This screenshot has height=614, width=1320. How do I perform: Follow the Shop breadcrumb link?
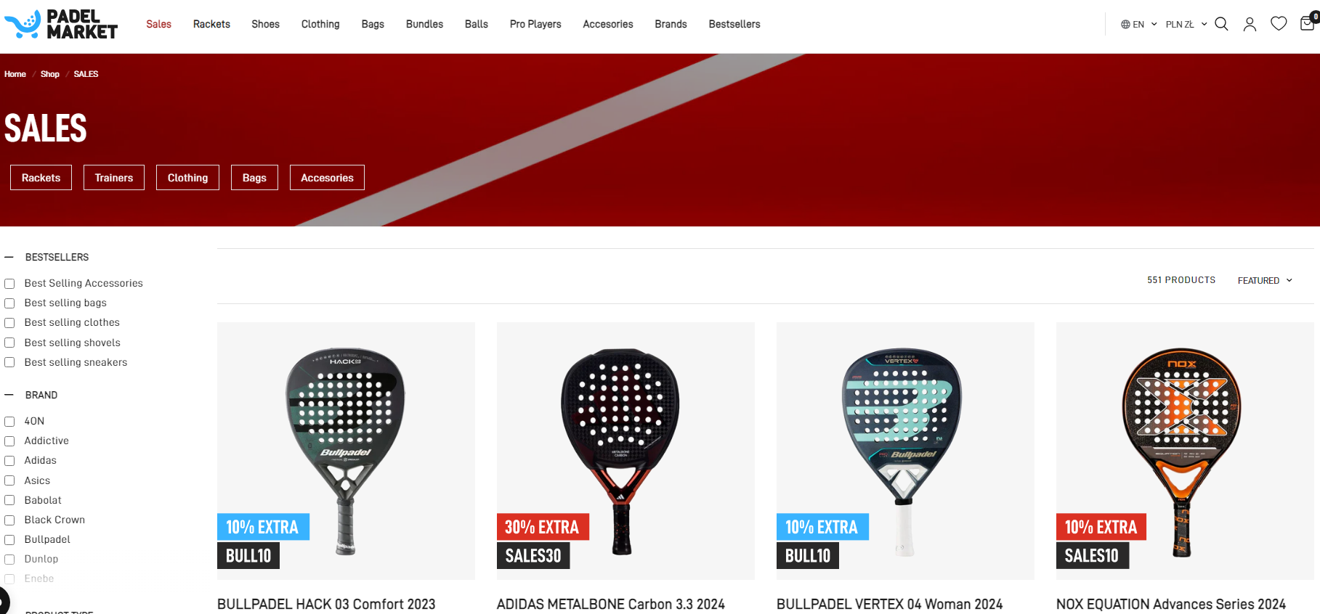pos(50,74)
